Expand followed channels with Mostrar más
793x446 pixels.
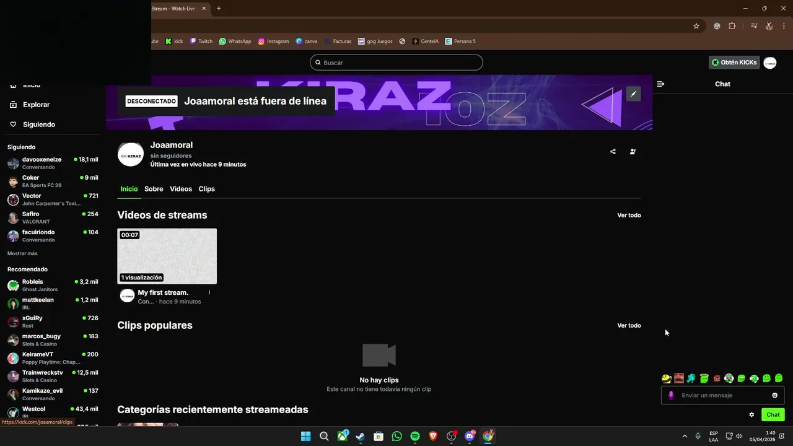coord(22,253)
